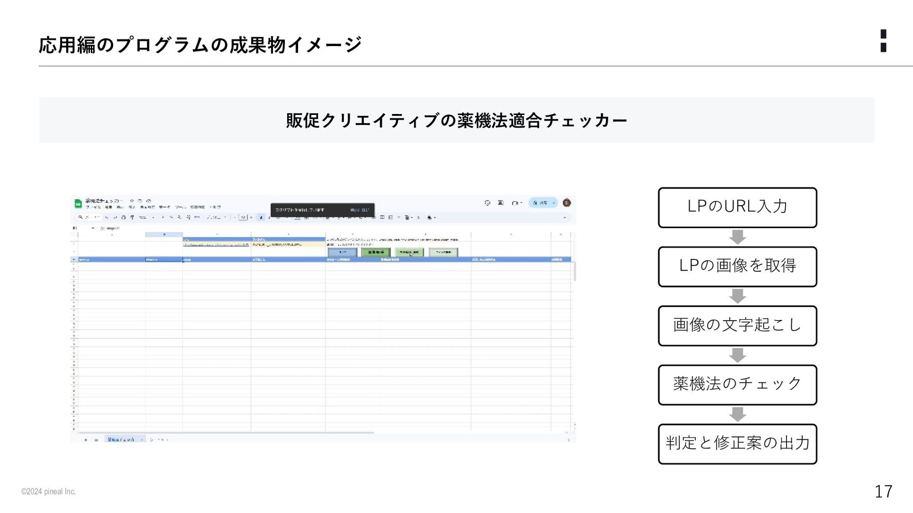Toggle the star next to document title
Screen dimensions: 913x513
point(132,201)
